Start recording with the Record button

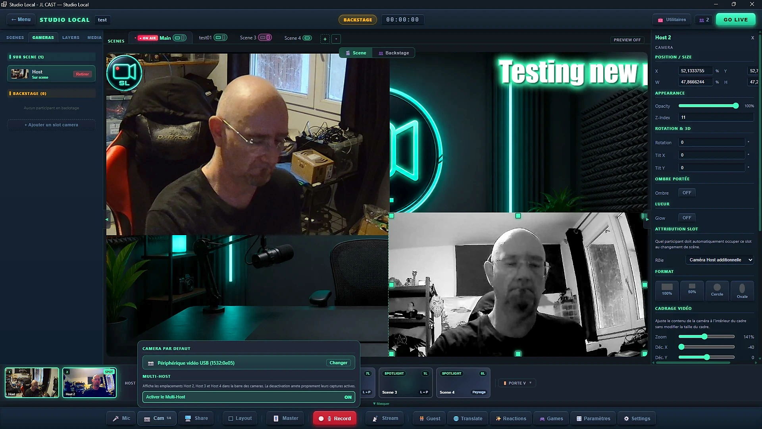click(x=335, y=418)
